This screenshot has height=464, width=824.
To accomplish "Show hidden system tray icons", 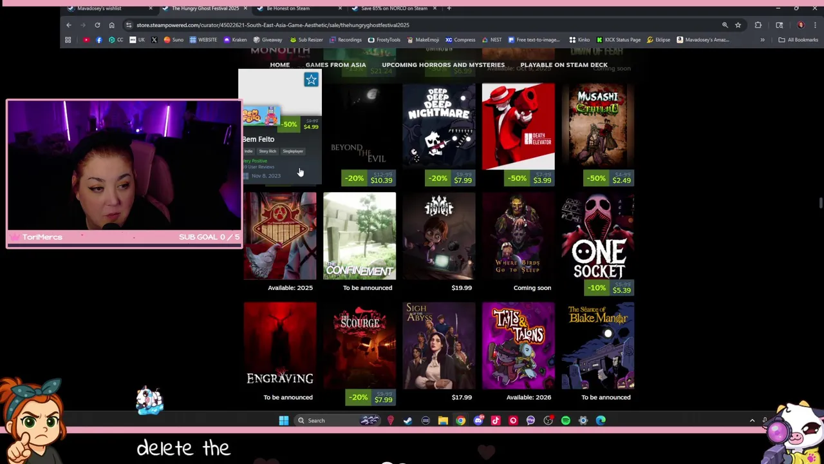I will (x=752, y=421).
